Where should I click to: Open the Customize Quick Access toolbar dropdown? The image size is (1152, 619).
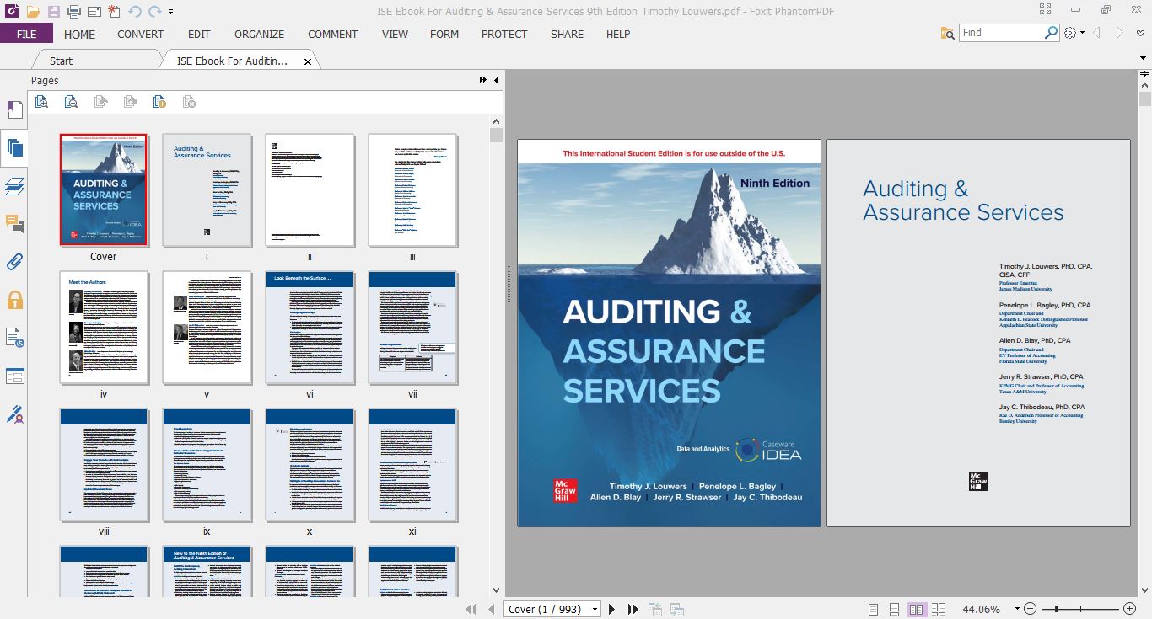click(170, 12)
